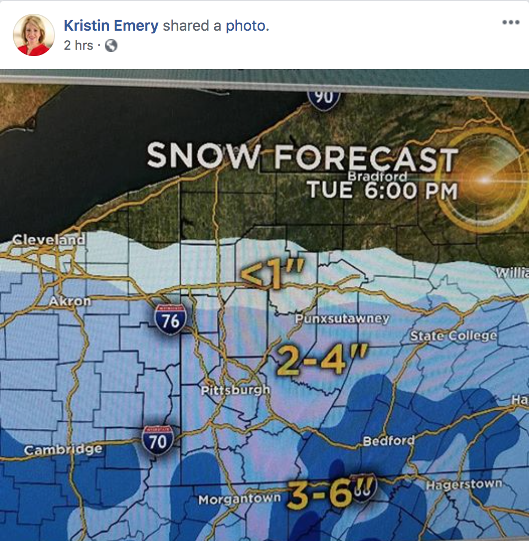
Task: Open the shared photo link
Action: (247, 26)
